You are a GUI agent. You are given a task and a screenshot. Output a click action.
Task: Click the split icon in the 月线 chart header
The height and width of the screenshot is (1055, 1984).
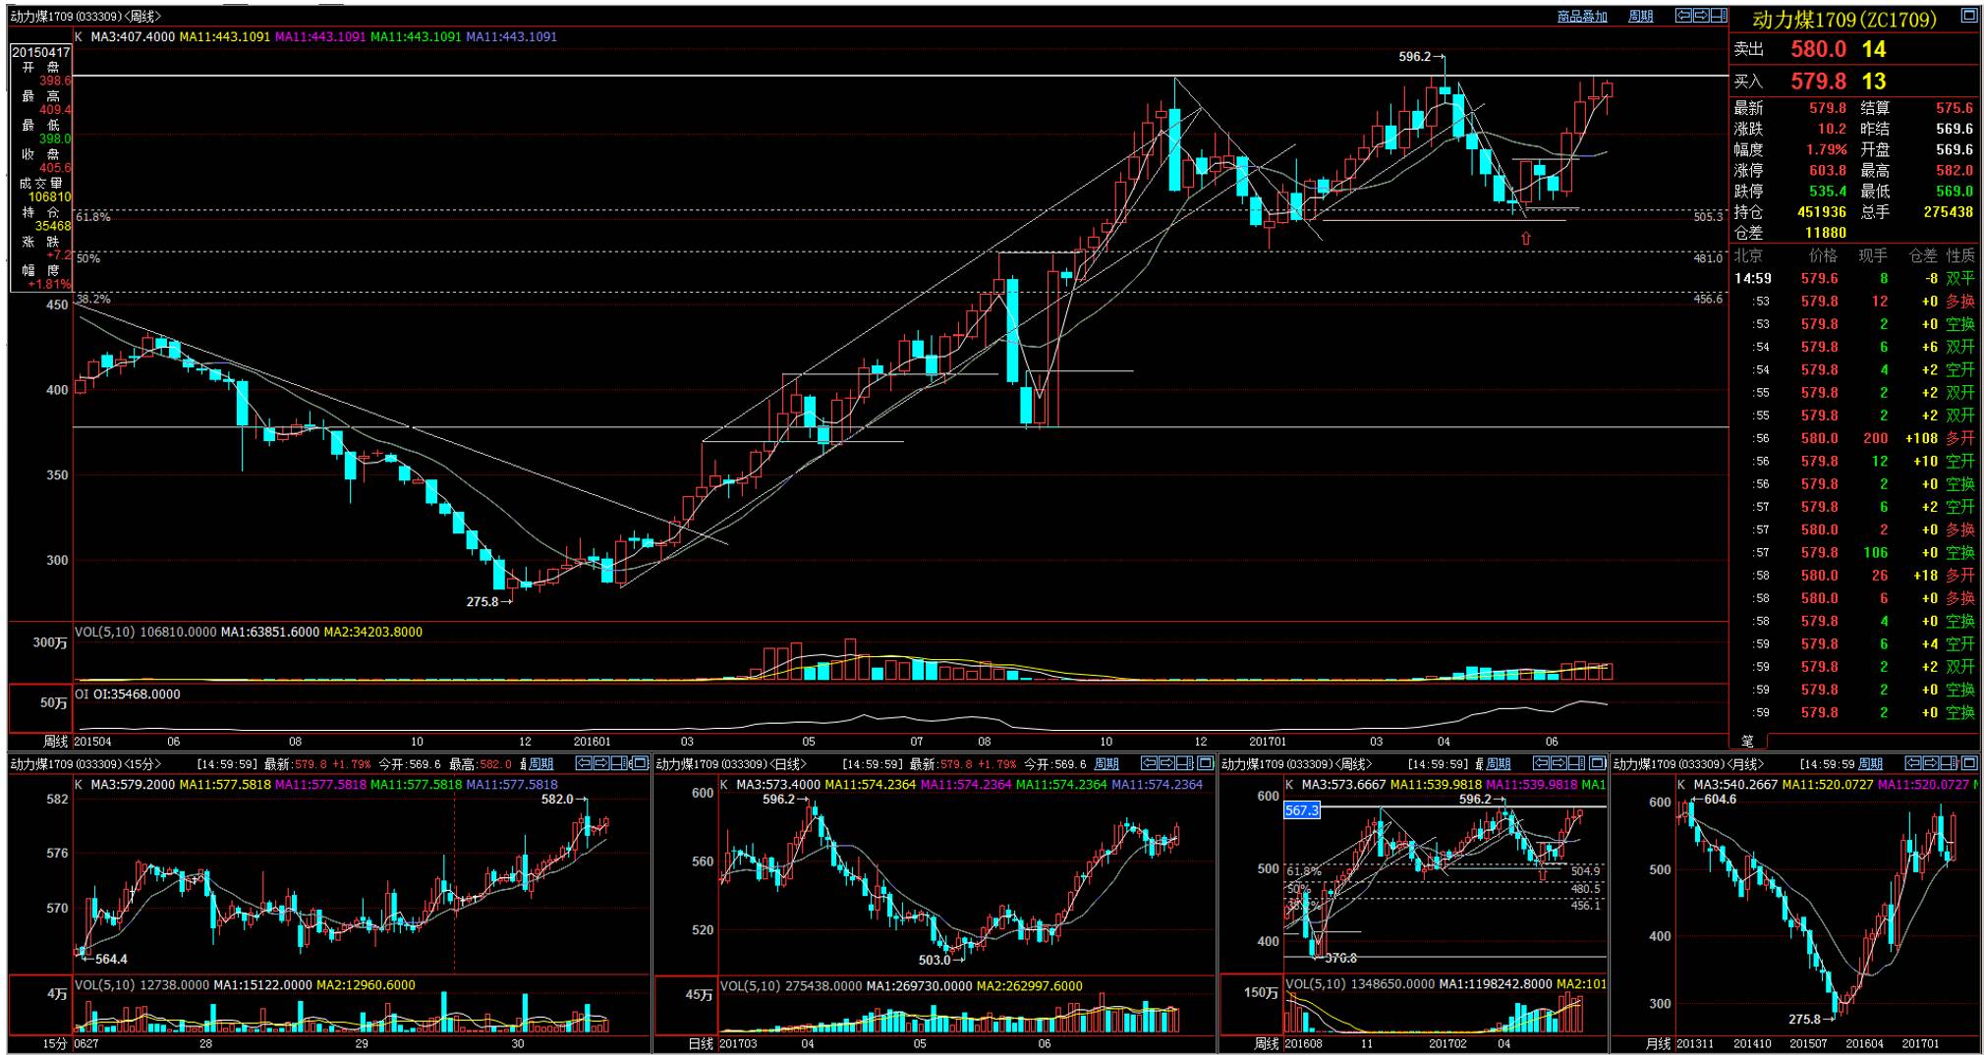coord(1948,763)
